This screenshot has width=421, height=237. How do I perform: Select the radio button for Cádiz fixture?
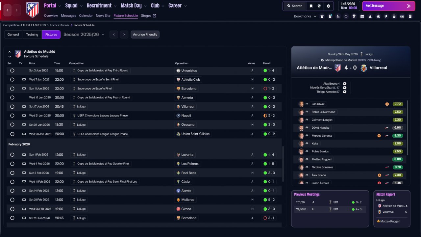point(12,182)
